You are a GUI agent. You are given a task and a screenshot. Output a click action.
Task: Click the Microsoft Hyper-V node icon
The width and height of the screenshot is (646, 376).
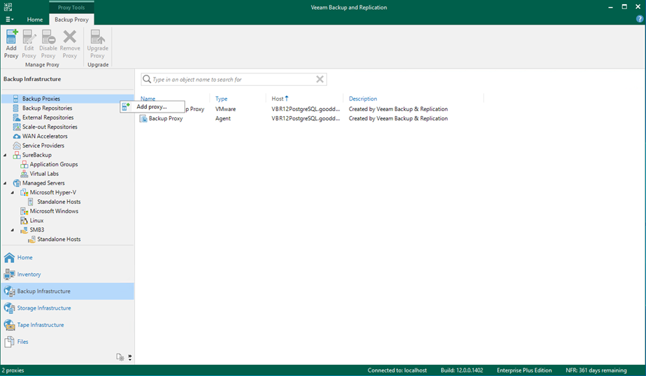tap(24, 192)
